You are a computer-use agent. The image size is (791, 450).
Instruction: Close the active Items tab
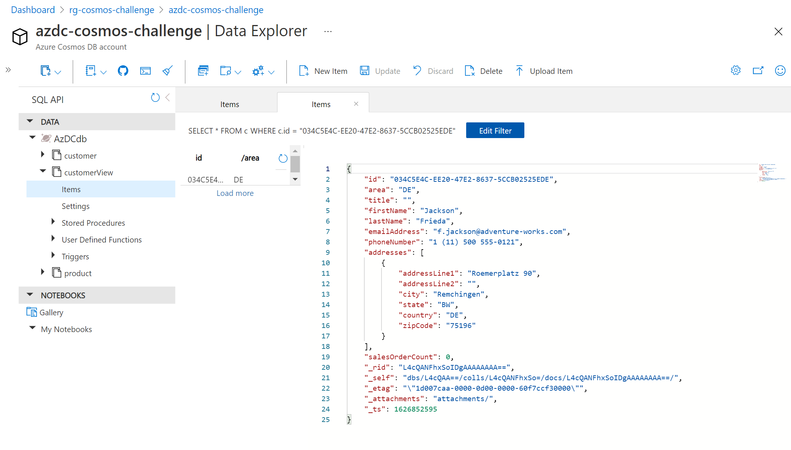tap(356, 104)
